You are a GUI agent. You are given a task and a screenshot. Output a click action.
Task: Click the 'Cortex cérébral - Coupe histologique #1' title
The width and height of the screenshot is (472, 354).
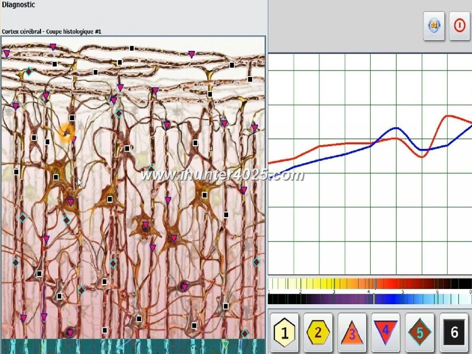[x=52, y=31]
